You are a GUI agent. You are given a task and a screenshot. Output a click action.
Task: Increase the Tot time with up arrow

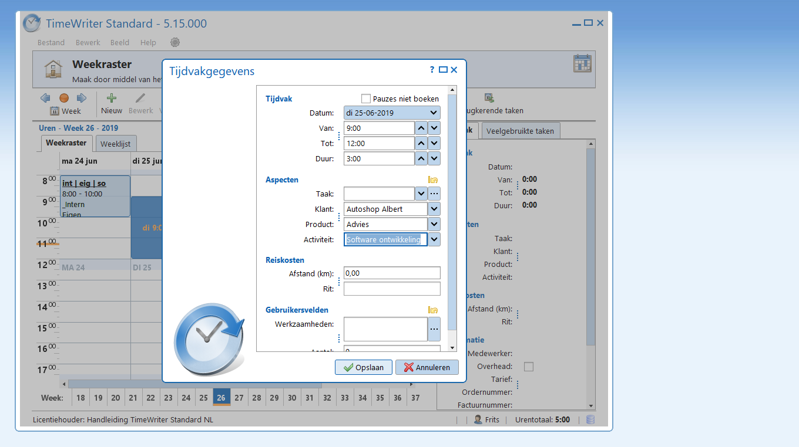point(421,143)
